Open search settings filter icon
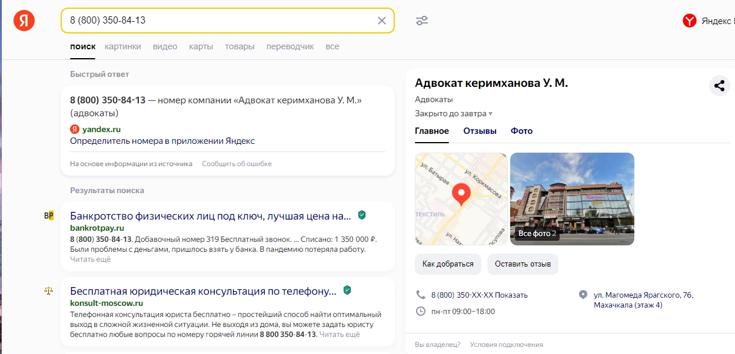 (422, 21)
